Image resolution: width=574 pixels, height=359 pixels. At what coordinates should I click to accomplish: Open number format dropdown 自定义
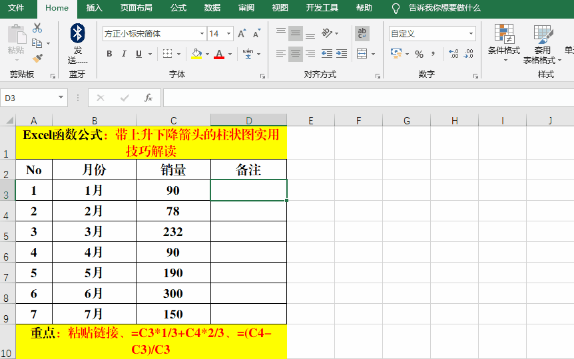[x=471, y=34]
